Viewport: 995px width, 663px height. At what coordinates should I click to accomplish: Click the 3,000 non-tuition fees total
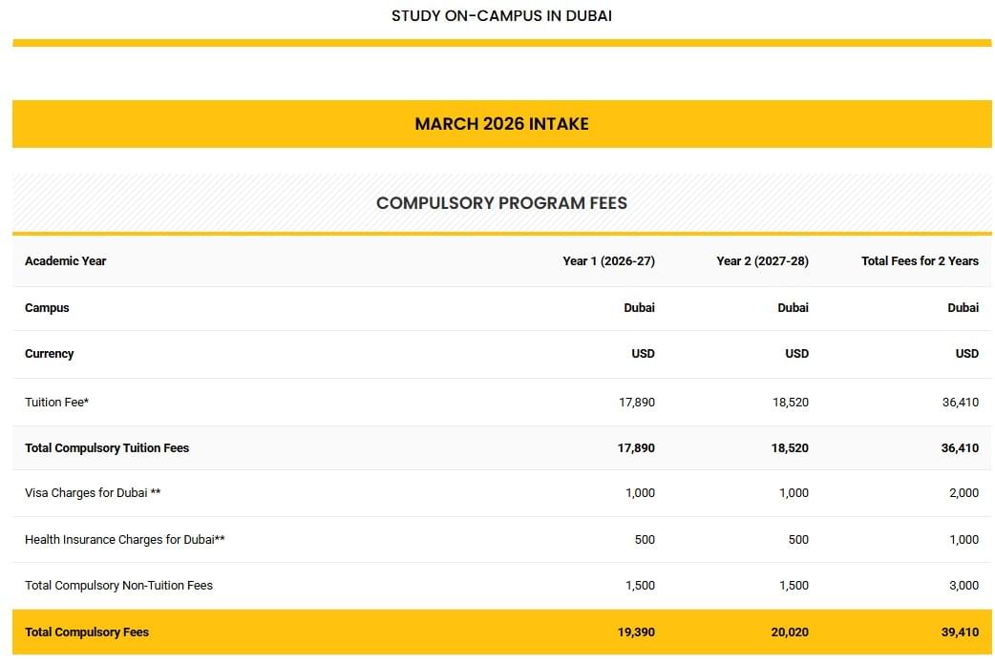tap(963, 586)
